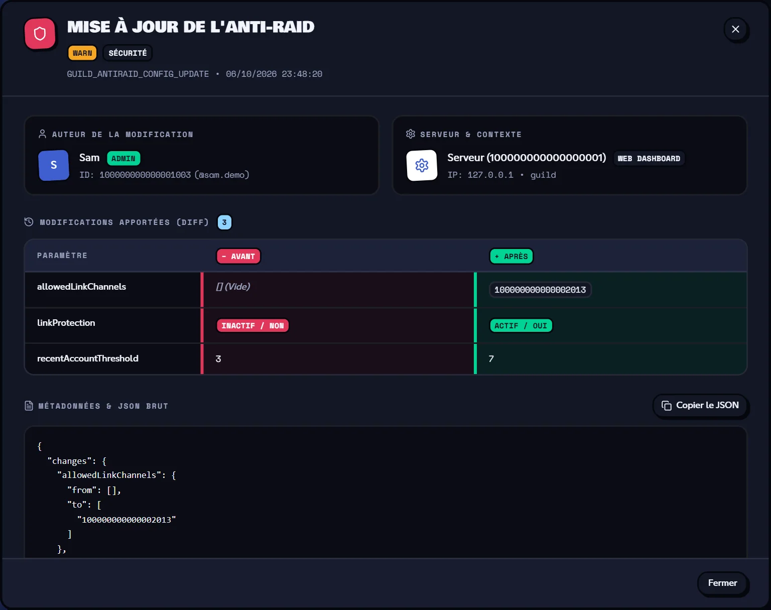Click the PARAMÈTRE column header
This screenshot has height=610, width=771.
pyautogui.click(x=62, y=256)
